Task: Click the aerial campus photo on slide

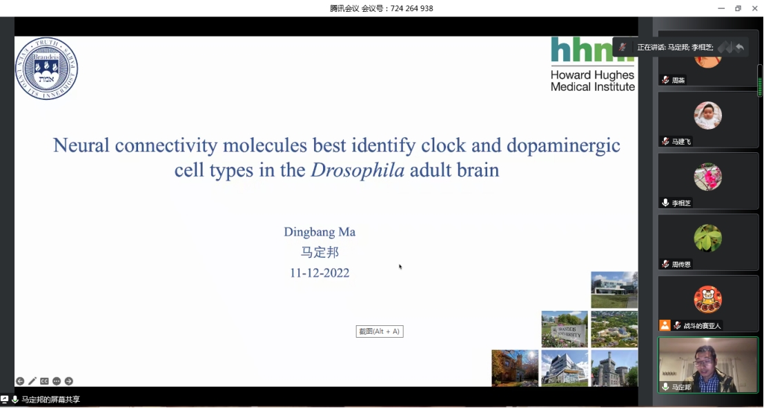Action: click(614, 329)
